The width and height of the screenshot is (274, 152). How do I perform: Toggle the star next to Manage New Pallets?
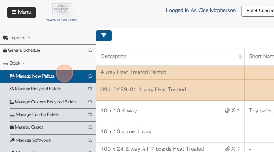coord(90,76)
